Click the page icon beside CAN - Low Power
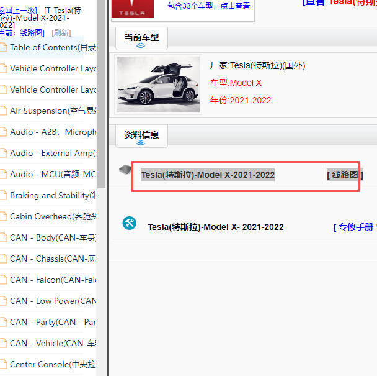 3,301
